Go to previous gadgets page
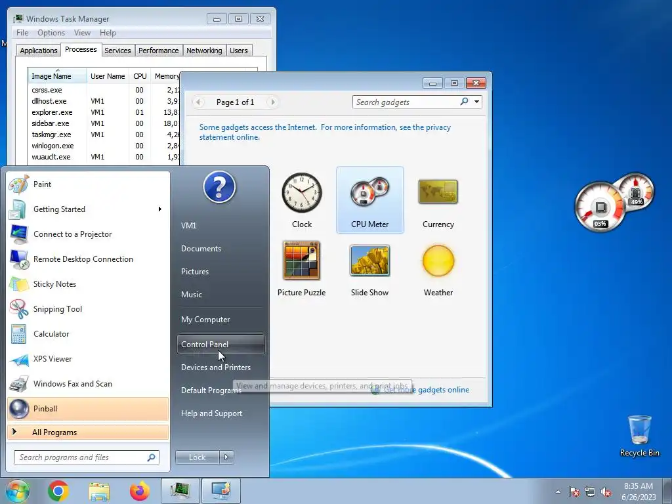 [198, 102]
